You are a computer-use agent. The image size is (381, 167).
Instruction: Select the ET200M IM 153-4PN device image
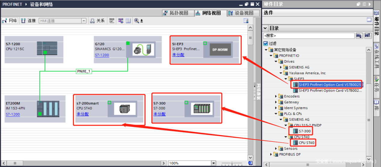(x=48, y=108)
